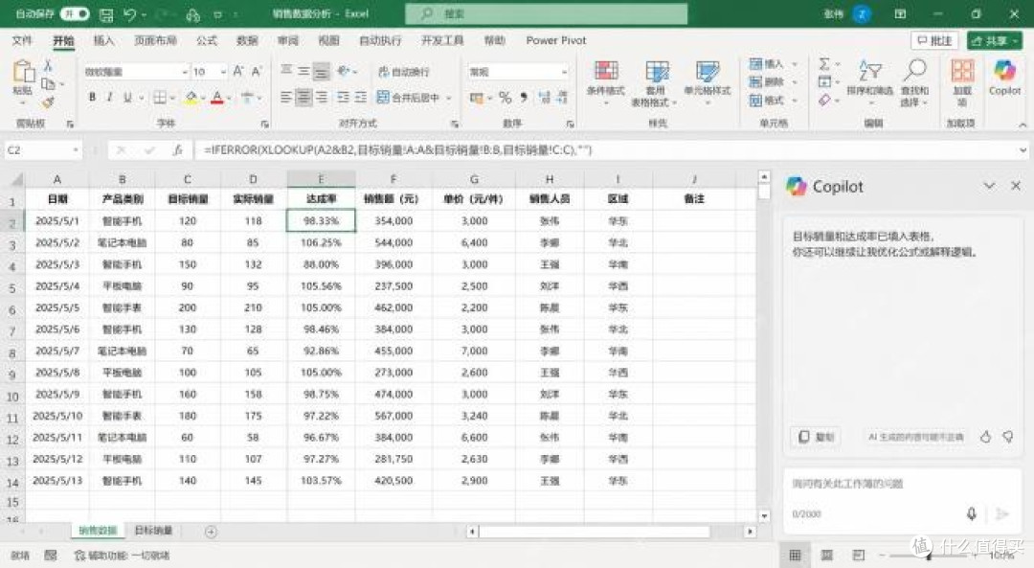Open Format as Table gallery

coord(656,83)
